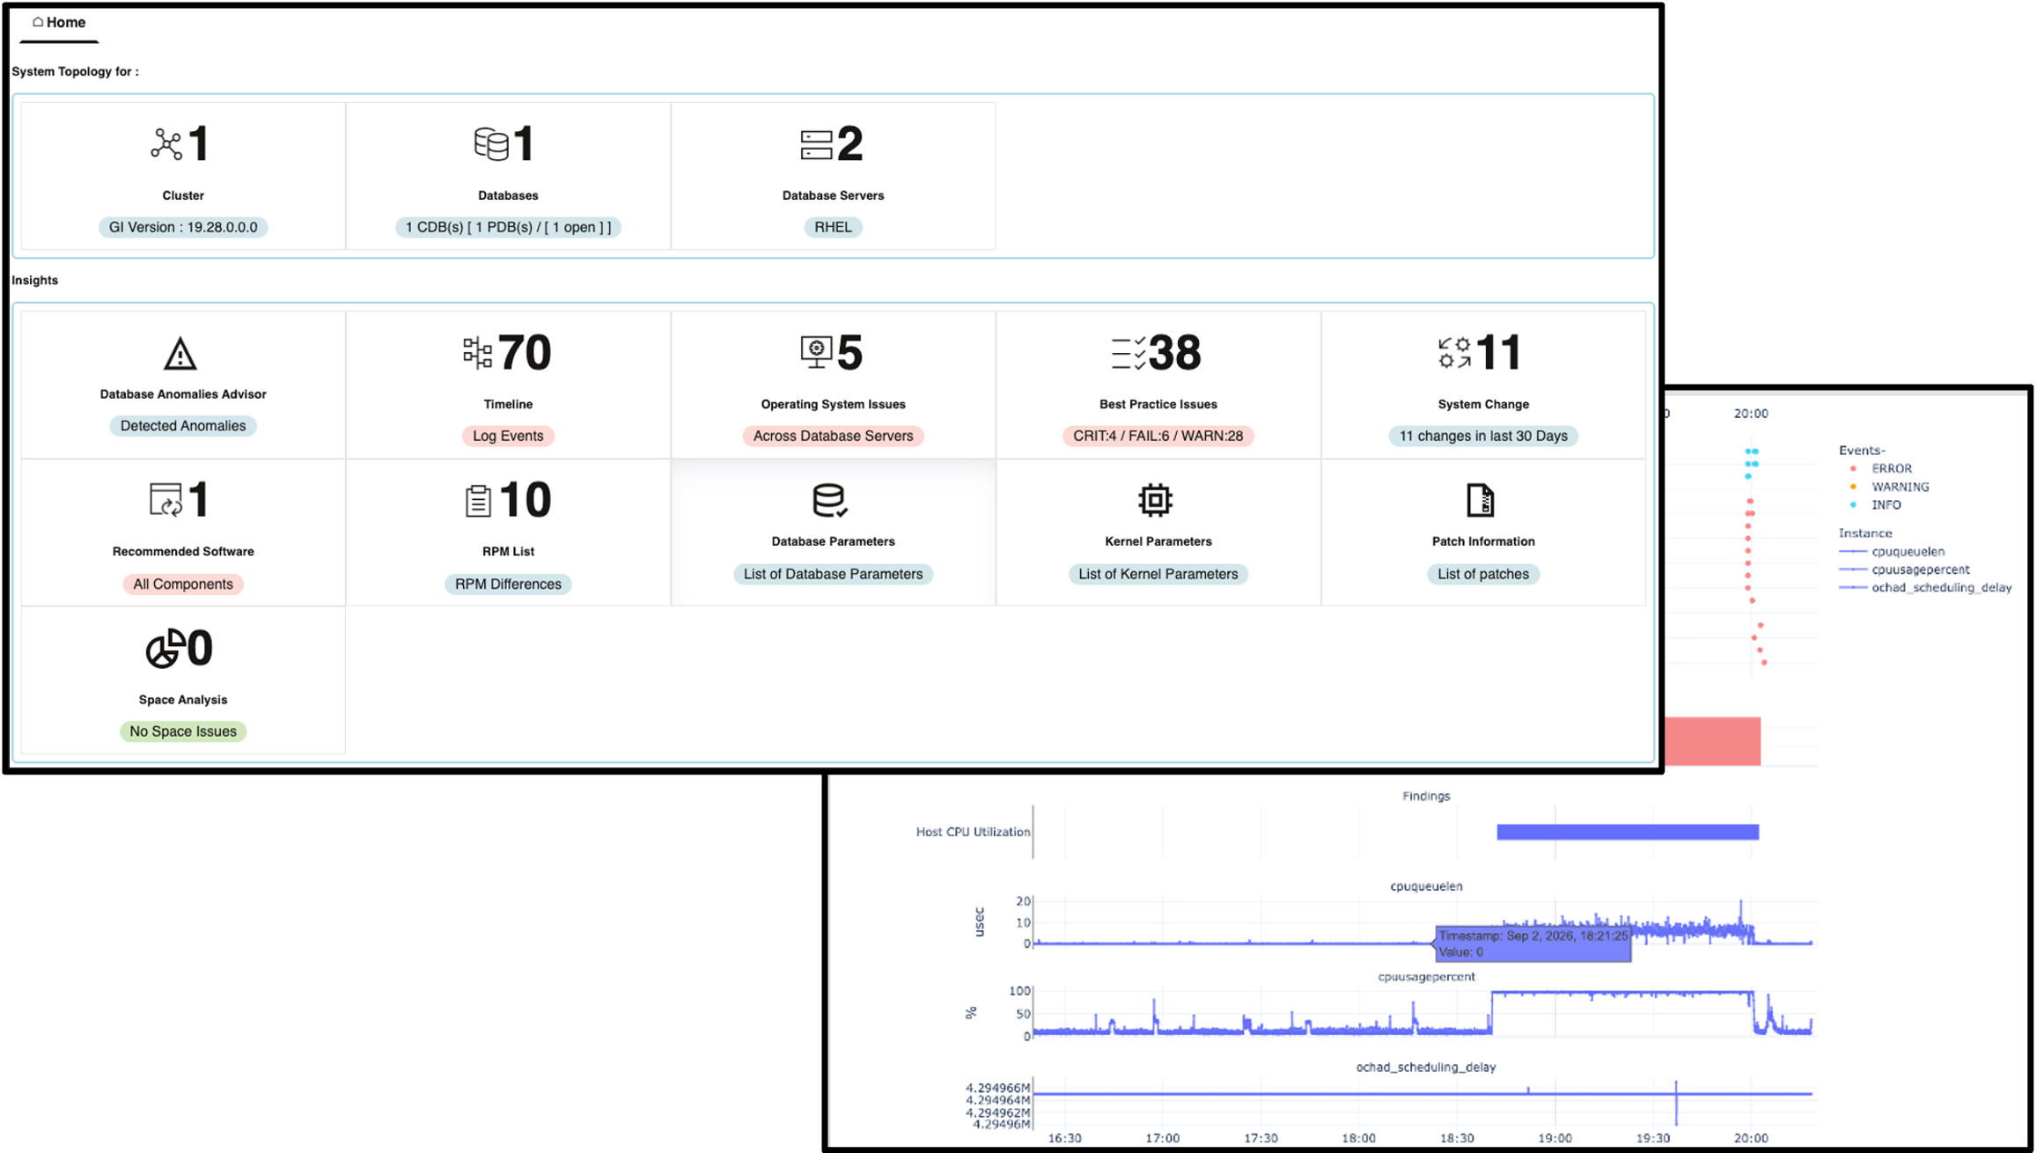Click the Databases stack icon

coord(491,144)
